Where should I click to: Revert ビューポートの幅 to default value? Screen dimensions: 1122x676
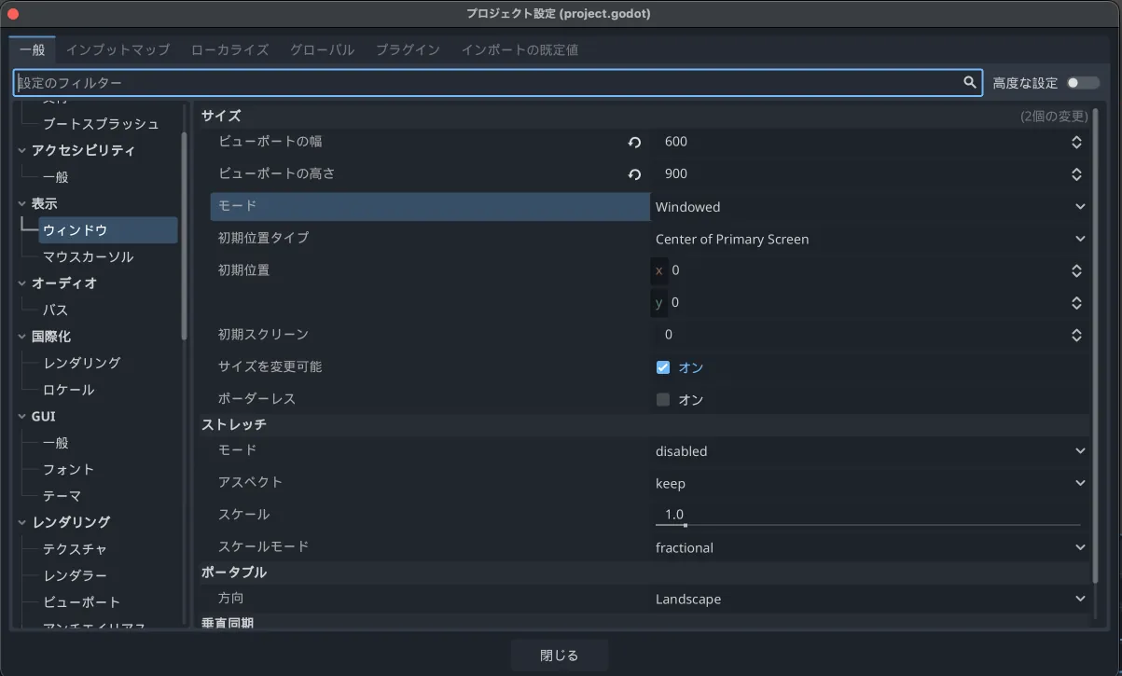634,142
